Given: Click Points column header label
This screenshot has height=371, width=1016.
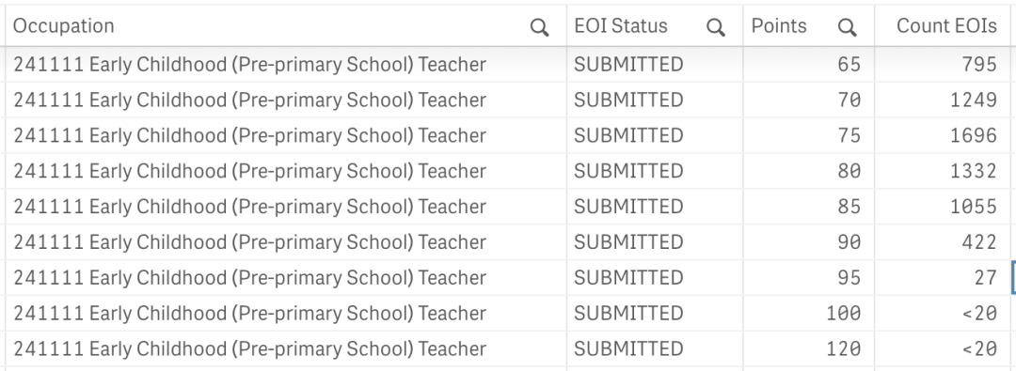Looking at the screenshot, I should (x=779, y=26).
